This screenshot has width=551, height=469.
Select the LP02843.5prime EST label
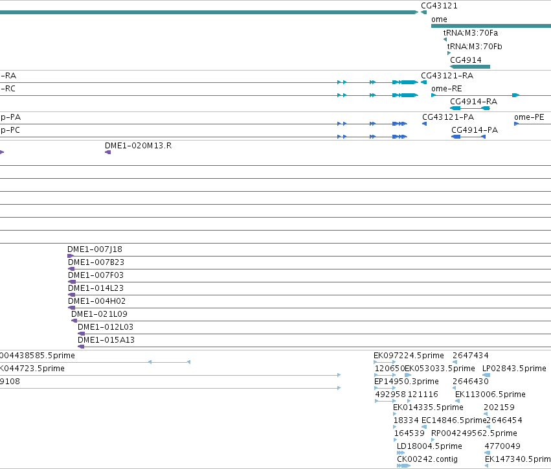514,369
